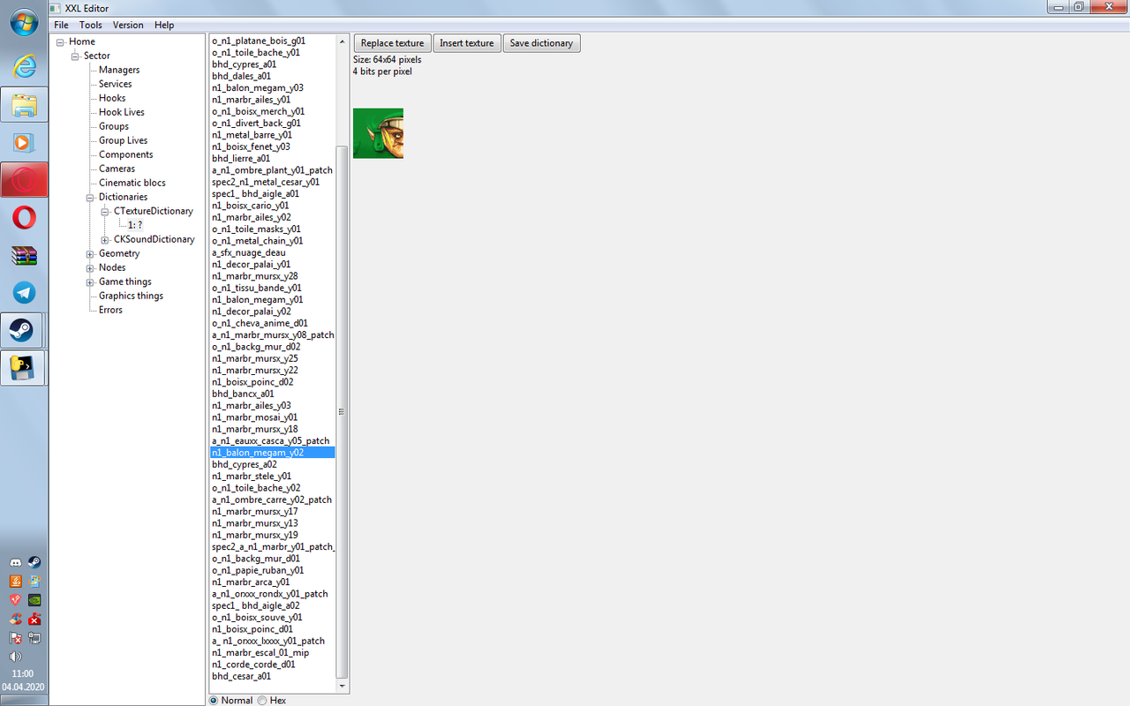1130x706 pixels.
Task: Select Managers in the tree
Action: click(x=119, y=70)
